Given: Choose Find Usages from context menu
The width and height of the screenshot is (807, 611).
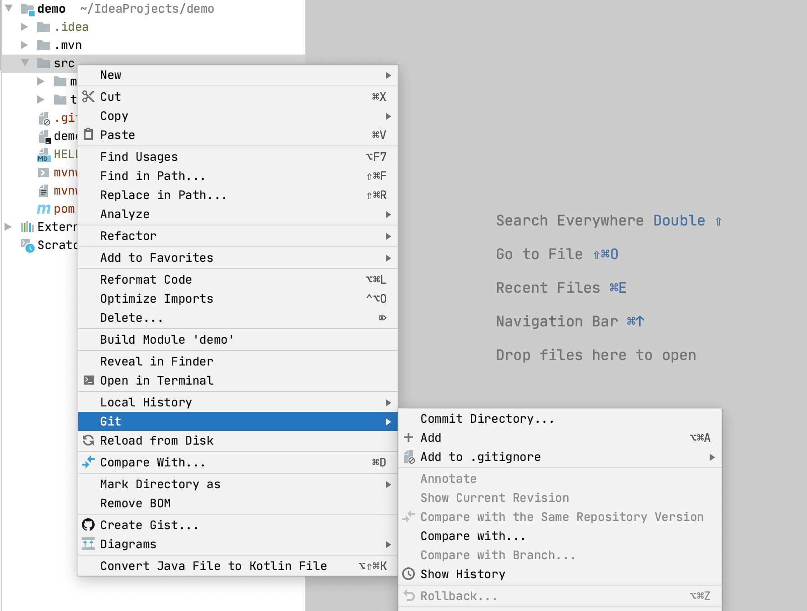Looking at the screenshot, I should (x=238, y=156).
